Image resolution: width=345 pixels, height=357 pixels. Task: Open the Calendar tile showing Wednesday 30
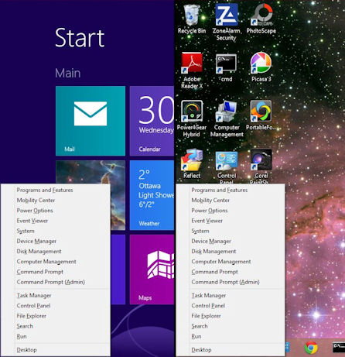click(x=152, y=121)
